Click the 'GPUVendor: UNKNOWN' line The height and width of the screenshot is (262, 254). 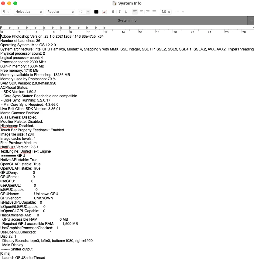[27, 198]
